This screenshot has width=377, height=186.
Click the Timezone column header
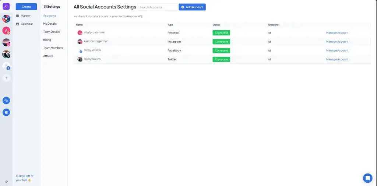[x=273, y=25]
